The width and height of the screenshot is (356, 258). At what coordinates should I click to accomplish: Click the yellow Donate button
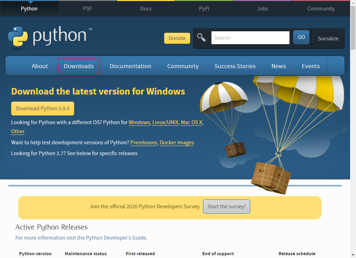pyautogui.click(x=177, y=38)
